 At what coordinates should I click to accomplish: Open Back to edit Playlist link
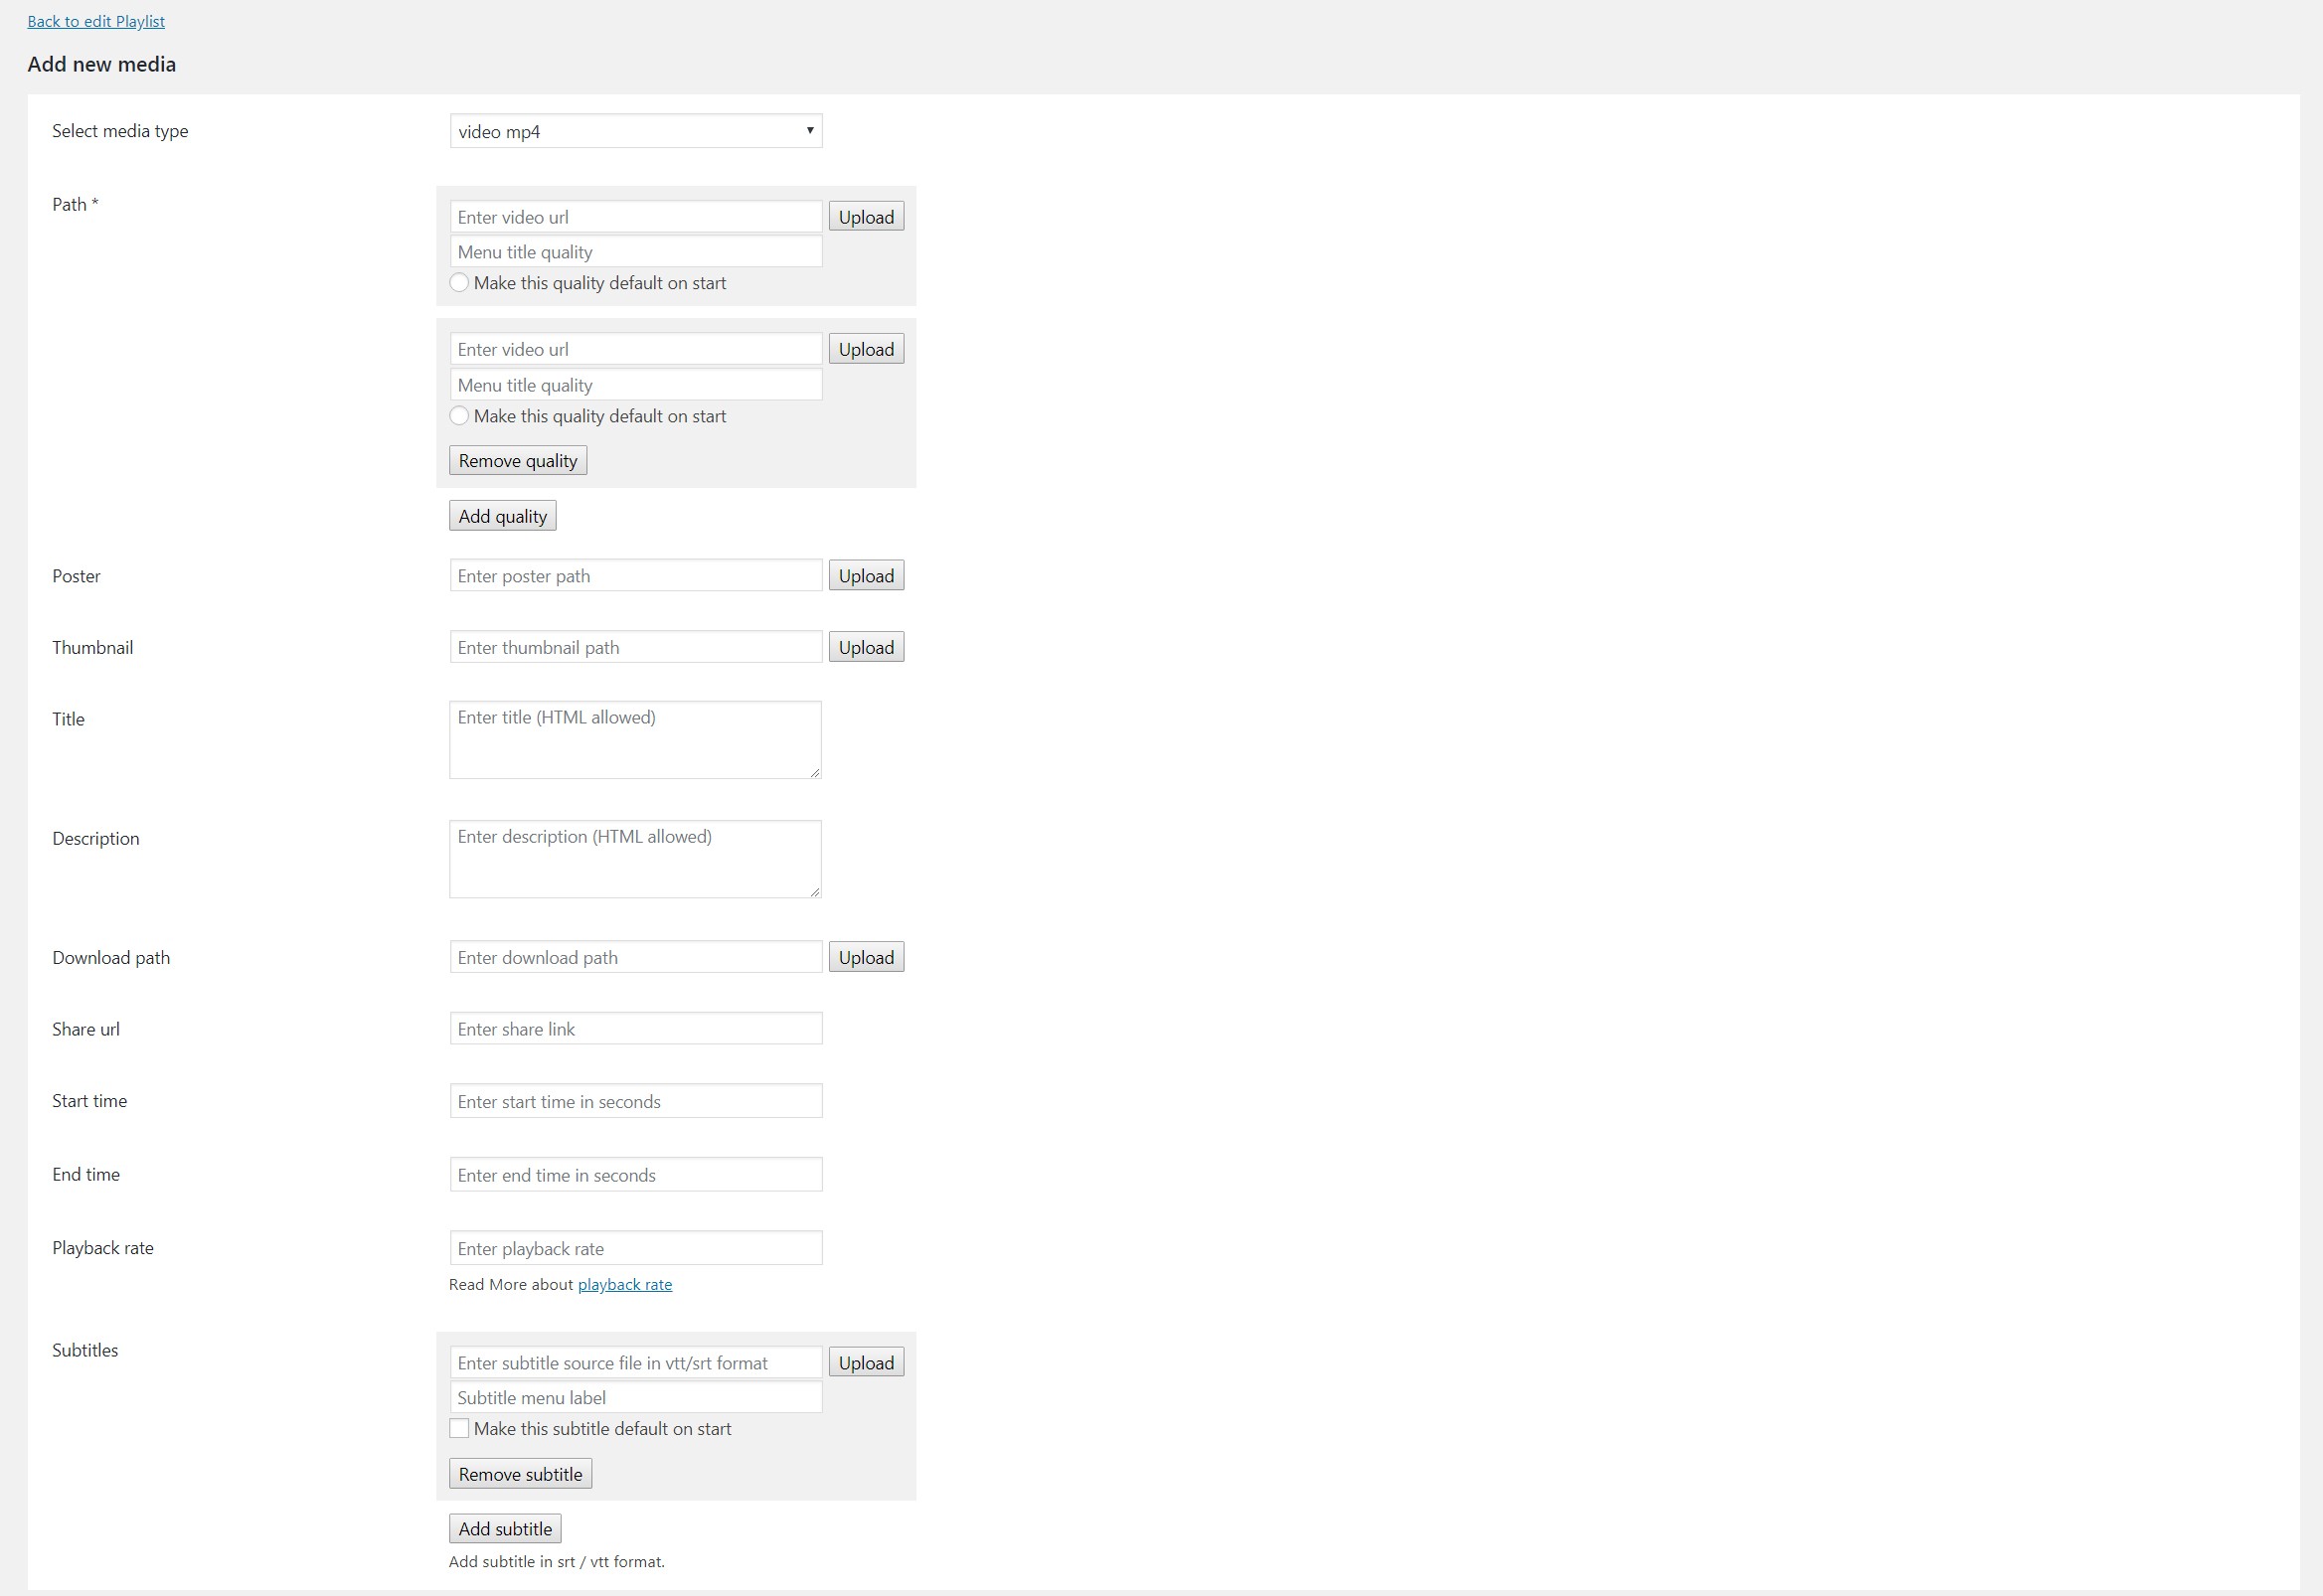[96, 21]
